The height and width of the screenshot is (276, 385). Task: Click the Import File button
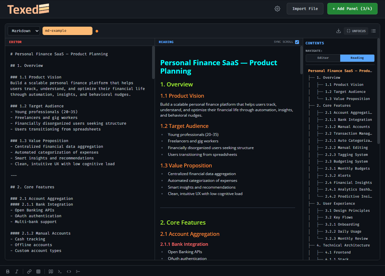click(x=305, y=9)
